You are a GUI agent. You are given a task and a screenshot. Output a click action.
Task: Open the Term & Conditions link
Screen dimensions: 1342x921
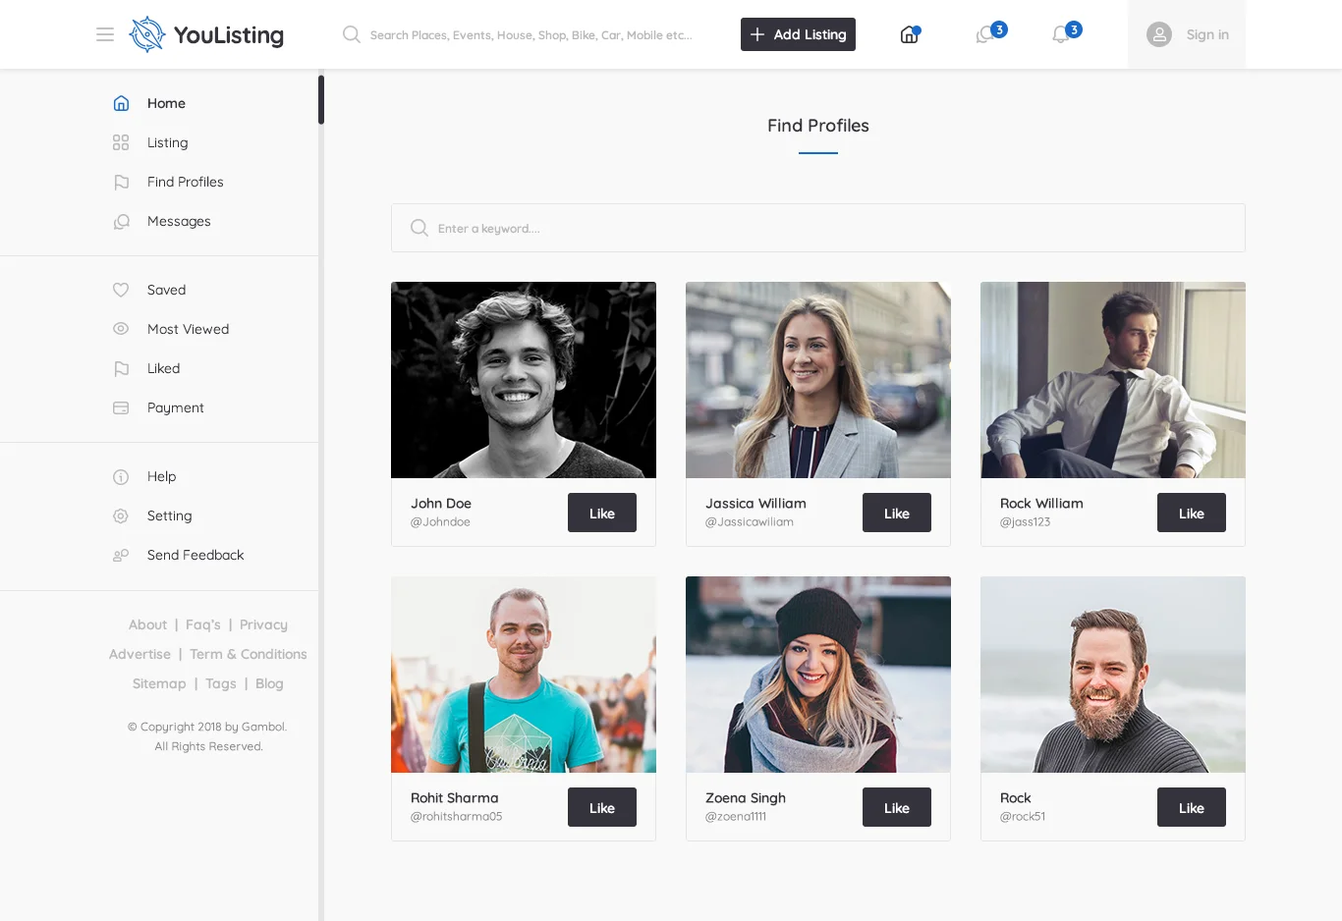click(x=248, y=654)
